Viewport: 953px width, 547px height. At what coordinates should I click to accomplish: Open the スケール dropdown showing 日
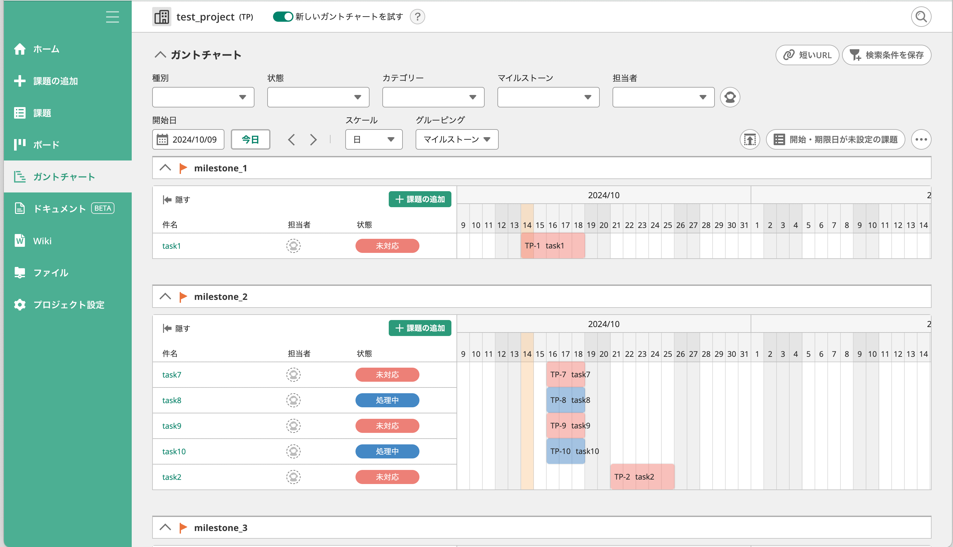[x=373, y=139]
